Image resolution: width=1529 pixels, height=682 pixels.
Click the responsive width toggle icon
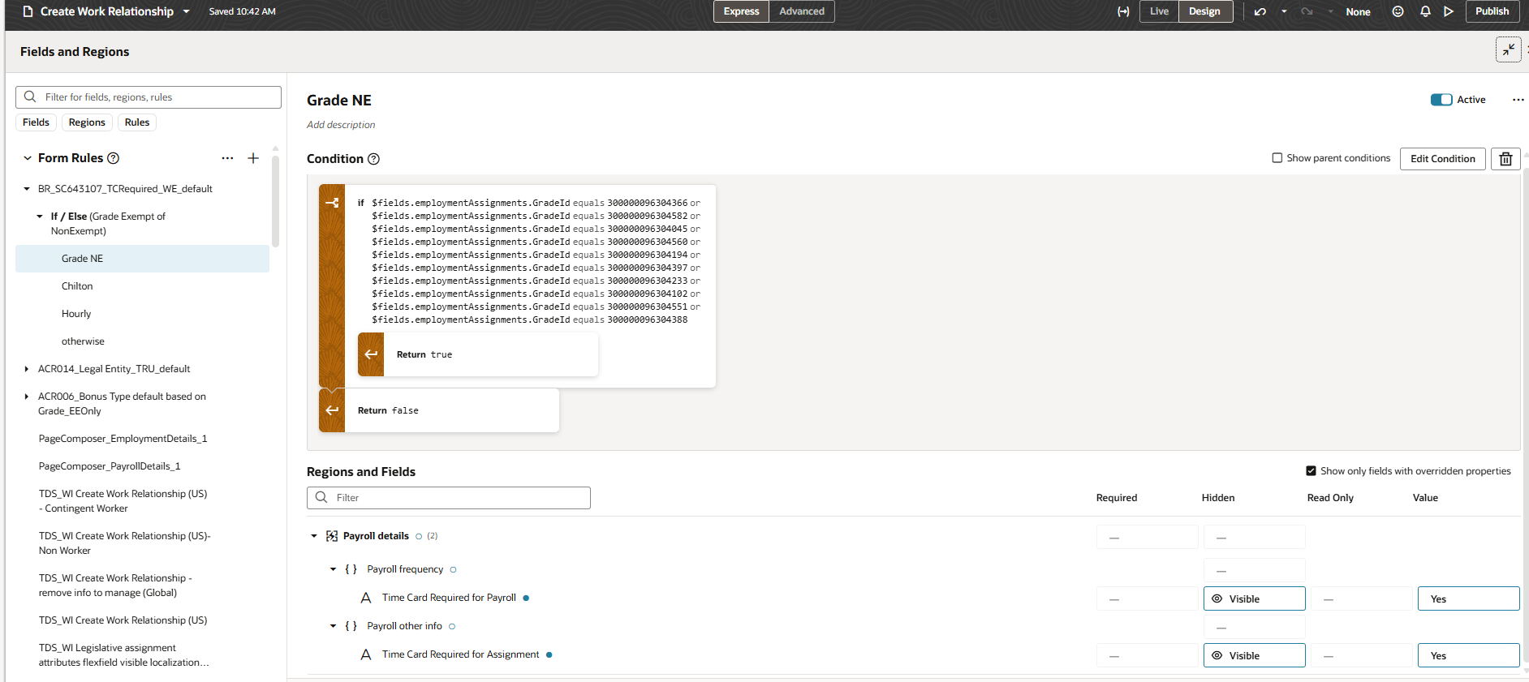[x=1123, y=11]
